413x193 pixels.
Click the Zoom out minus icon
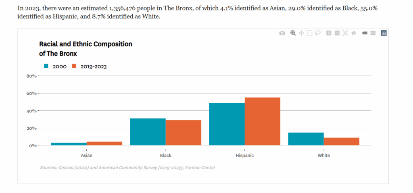pyautogui.click(x=337, y=33)
